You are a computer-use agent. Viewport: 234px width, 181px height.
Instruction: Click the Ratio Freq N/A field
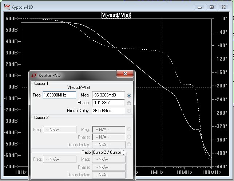(x=60, y=159)
